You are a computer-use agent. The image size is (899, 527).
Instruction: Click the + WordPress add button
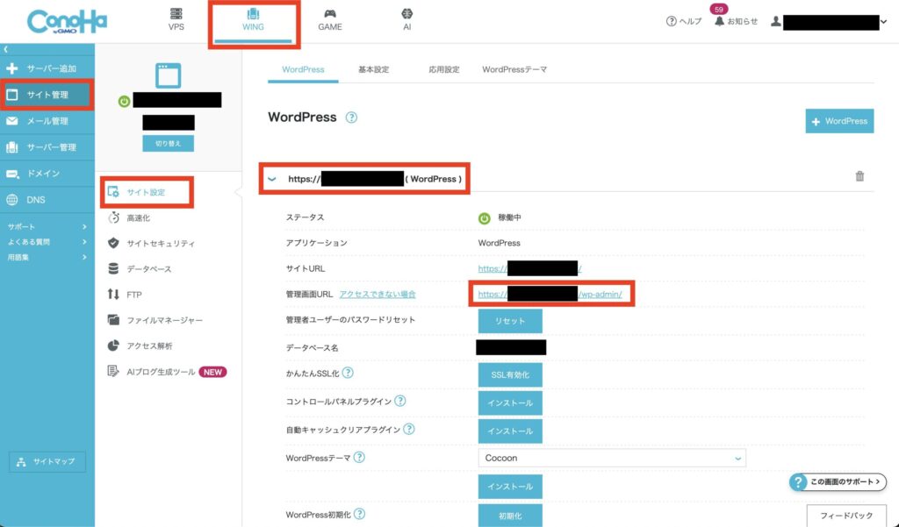(839, 121)
